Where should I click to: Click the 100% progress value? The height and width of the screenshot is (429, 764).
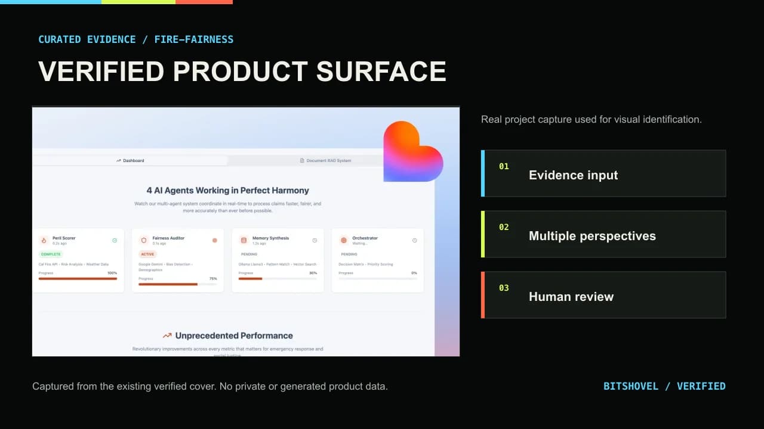112,273
